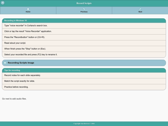Select the 'Read aloud your script' row
168x126 pixels.
coord(84,43)
